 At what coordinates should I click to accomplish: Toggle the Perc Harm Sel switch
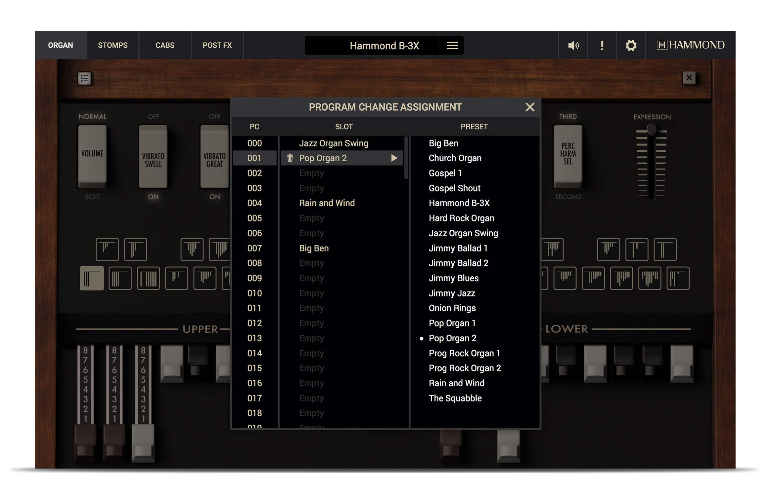coord(568,155)
